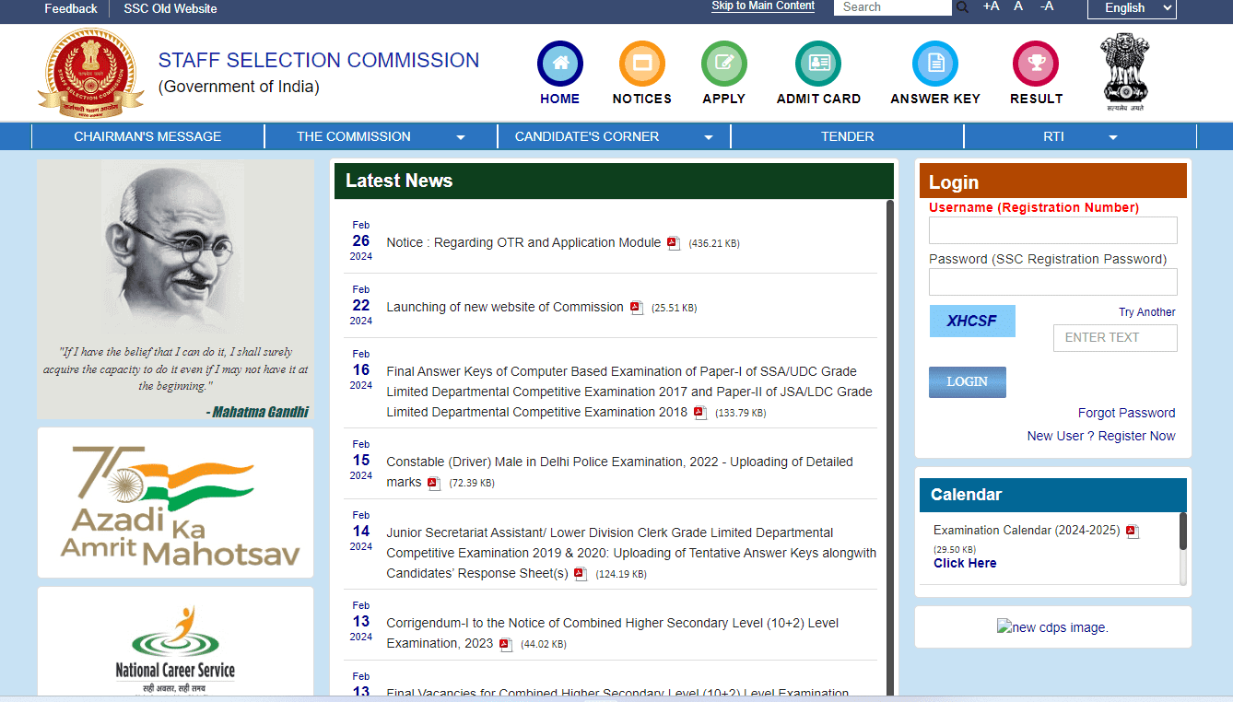Open Final Answer Keys SSA/UDC Grade notice
Image resolution: width=1233 pixels, height=702 pixels.
(629, 392)
